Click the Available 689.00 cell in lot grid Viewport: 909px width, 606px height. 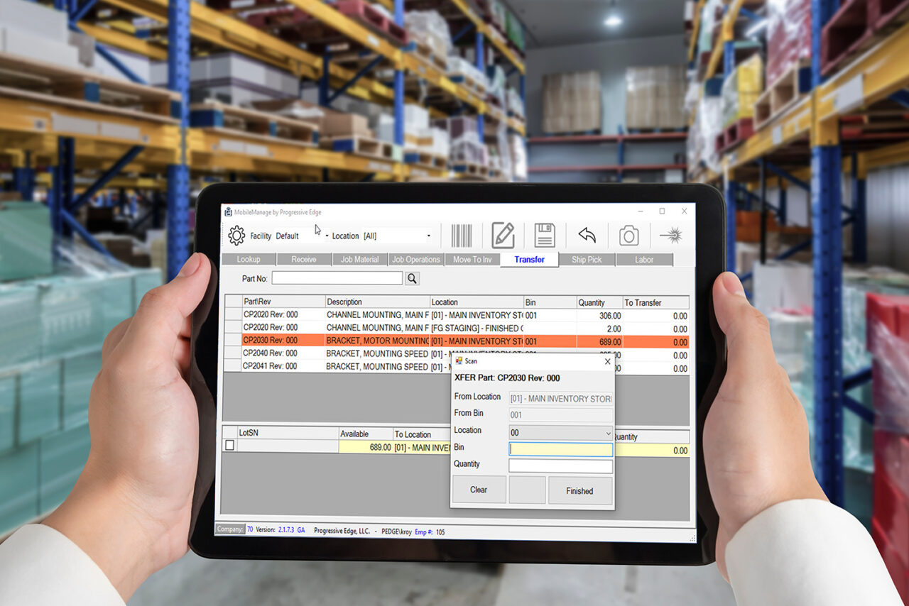coord(366,448)
